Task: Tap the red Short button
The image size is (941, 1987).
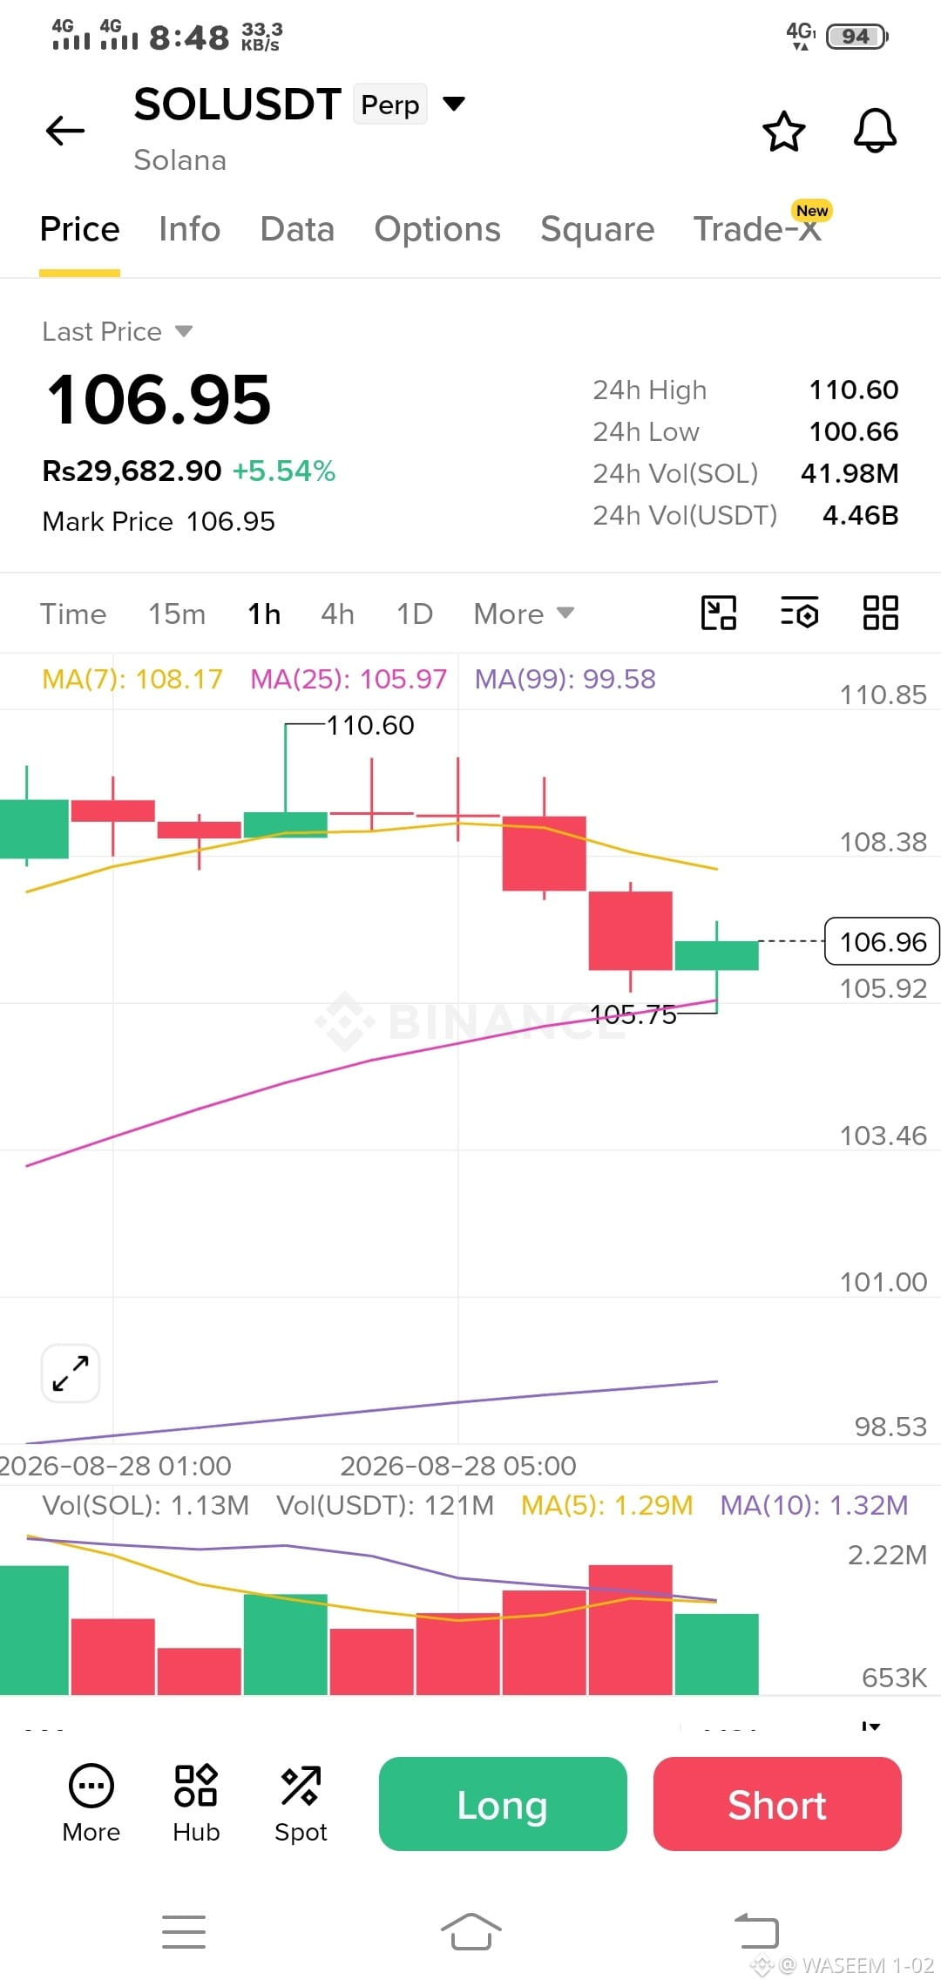Action: coord(777,1804)
